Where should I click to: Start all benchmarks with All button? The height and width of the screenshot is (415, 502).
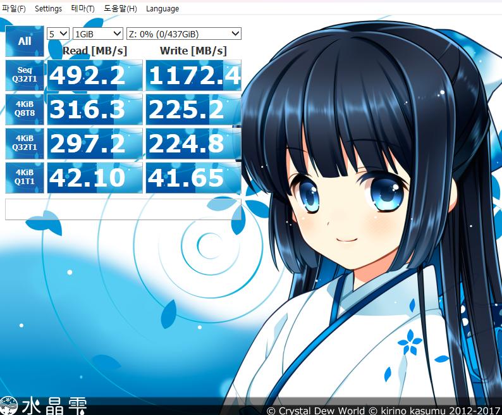(25, 41)
